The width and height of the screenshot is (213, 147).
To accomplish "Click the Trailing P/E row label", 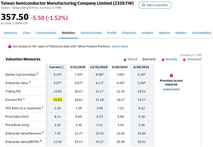I will coord(13,91).
